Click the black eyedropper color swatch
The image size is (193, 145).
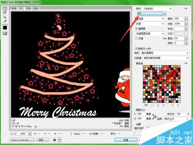pos(5,27)
